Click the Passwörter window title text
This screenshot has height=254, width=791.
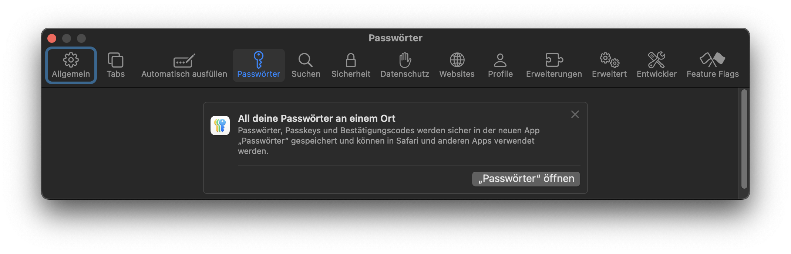tap(395, 38)
